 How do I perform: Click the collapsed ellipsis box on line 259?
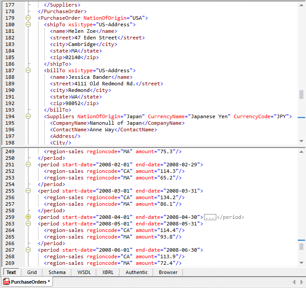(x=210, y=217)
